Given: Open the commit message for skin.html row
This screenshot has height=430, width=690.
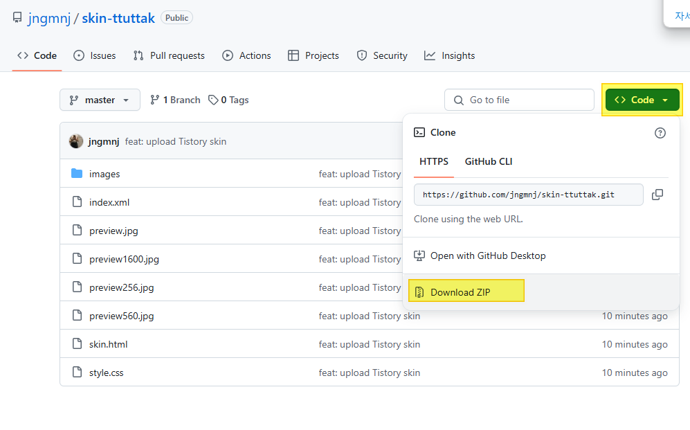Looking at the screenshot, I should [x=369, y=344].
